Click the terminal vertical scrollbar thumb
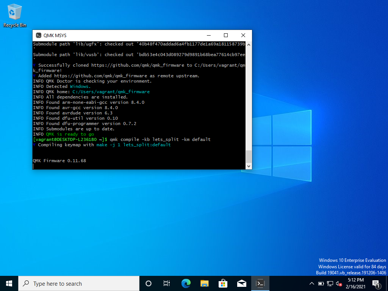388x291 pixels. [249, 156]
